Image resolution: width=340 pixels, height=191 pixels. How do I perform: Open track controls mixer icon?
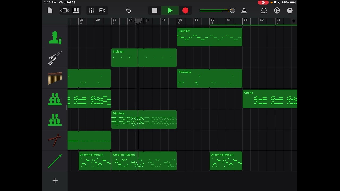coord(91,10)
